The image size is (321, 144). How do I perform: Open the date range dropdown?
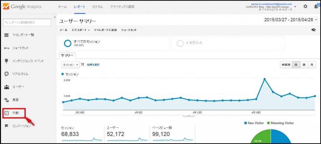[291, 20]
